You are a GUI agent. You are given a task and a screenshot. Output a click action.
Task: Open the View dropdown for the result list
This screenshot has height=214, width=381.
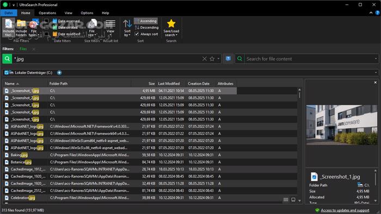[x=110, y=28]
